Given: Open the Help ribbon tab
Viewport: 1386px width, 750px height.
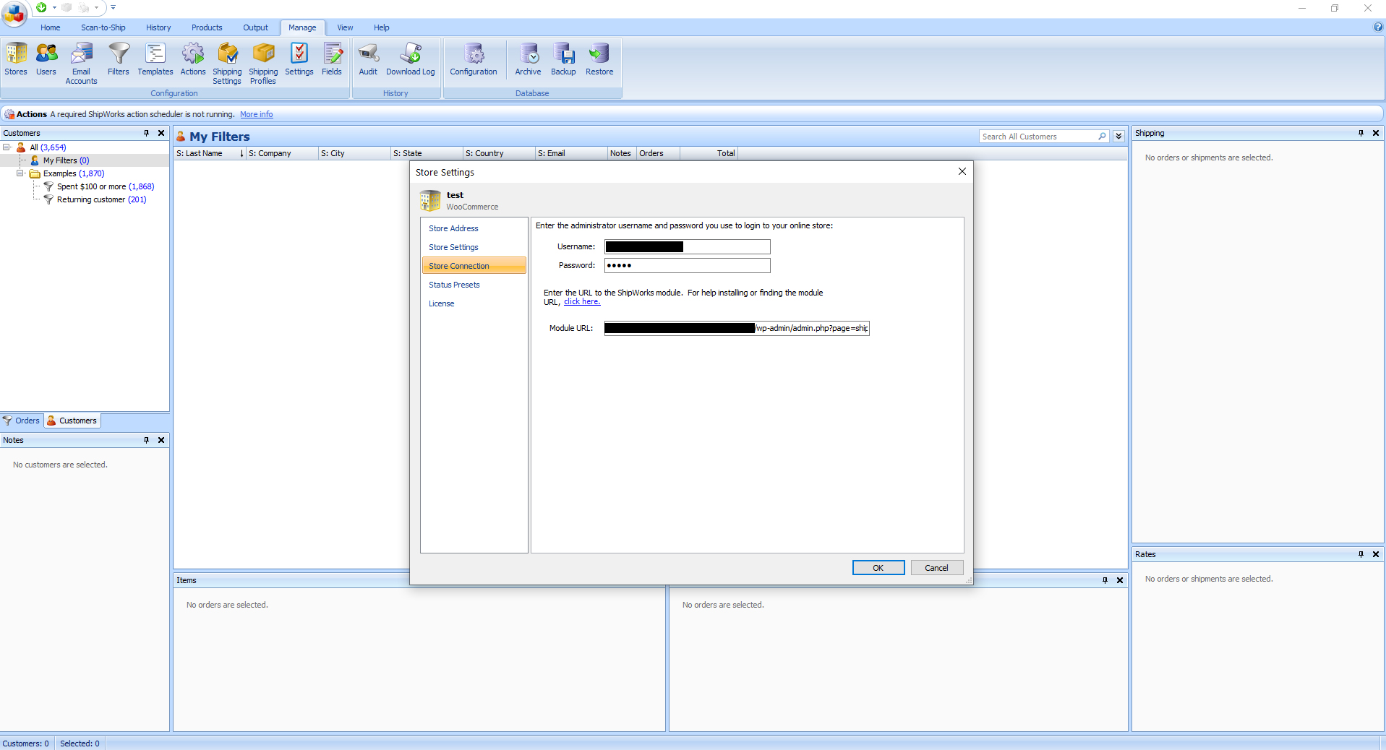Looking at the screenshot, I should tap(382, 27).
